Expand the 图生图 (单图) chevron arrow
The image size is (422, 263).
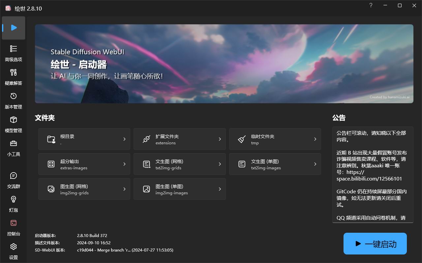tap(220, 189)
